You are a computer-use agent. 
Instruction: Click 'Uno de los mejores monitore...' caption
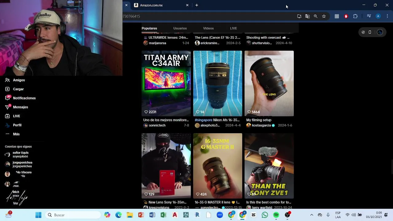click(166, 120)
